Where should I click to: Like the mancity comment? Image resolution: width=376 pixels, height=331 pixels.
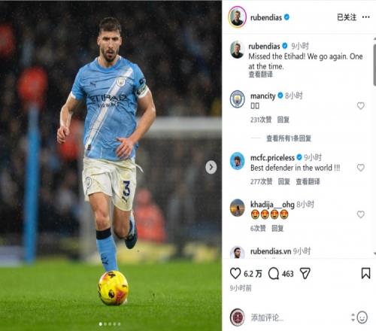pyautogui.click(x=360, y=106)
